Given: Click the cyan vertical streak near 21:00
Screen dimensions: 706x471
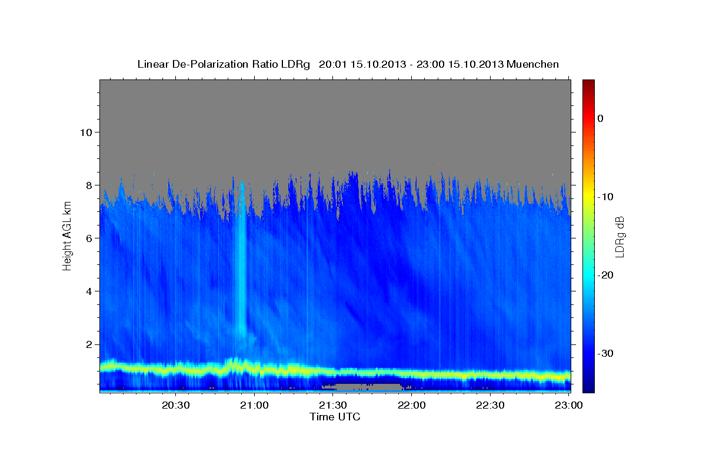Looking at the screenshot, I should [241, 259].
